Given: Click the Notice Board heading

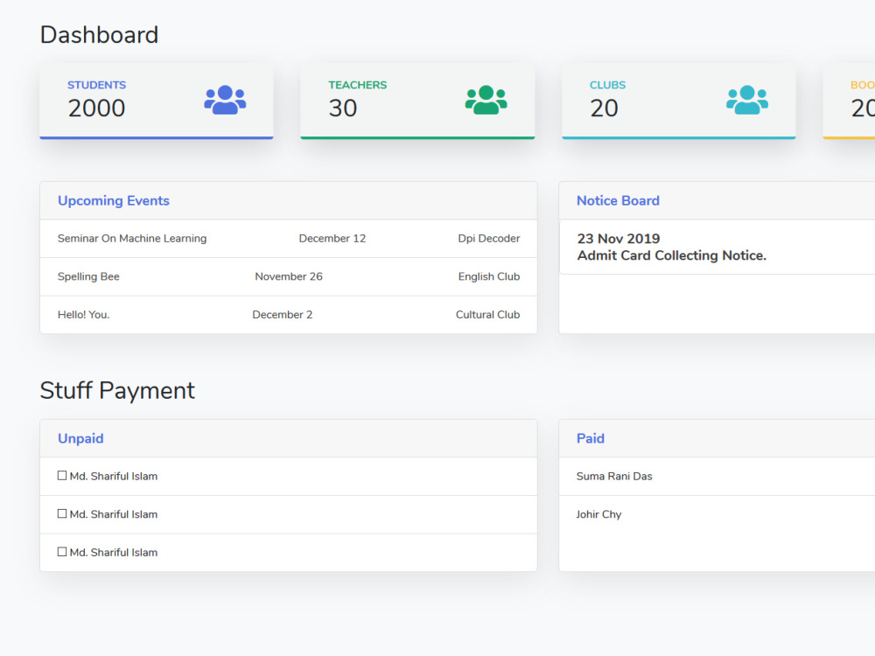Looking at the screenshot, I should tap(618, 201).
